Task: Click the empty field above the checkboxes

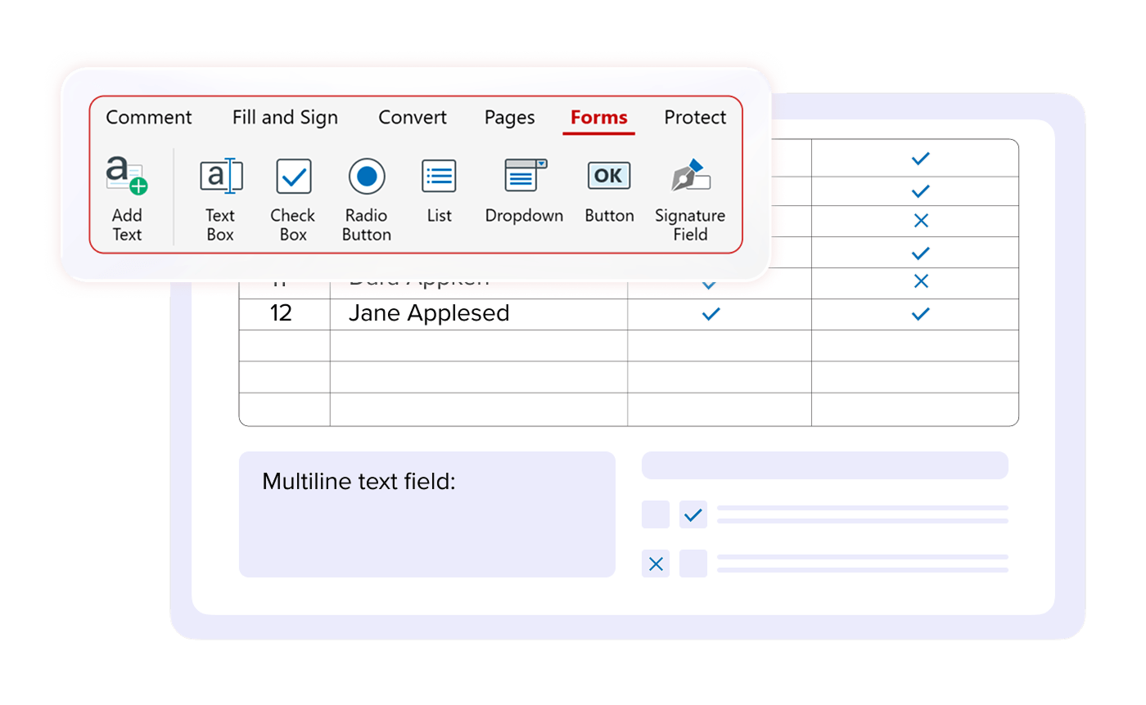Action: (825, 465)
